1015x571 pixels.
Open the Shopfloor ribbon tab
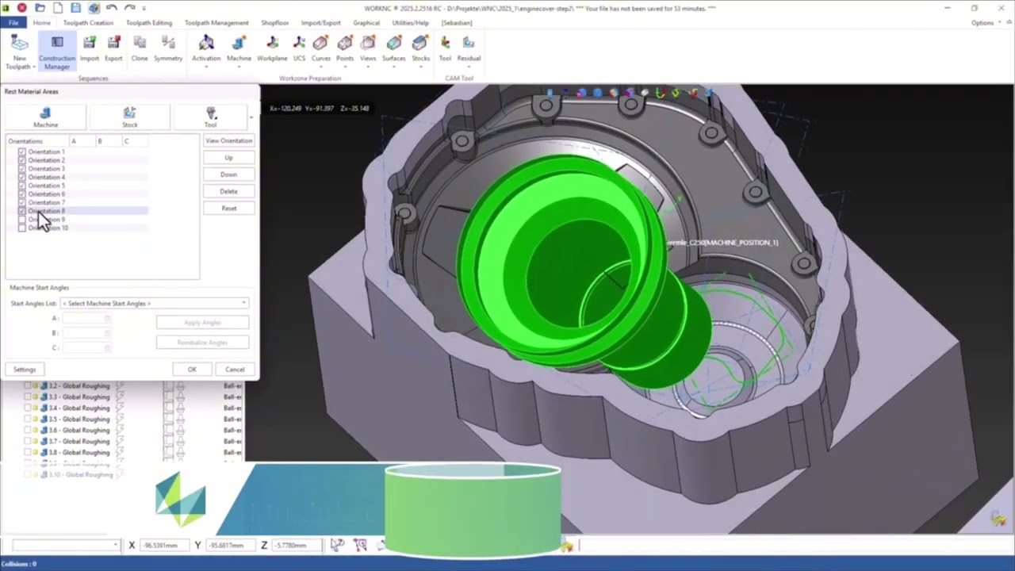[275, 23]
